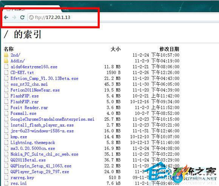
Task: Open the res.ini file link
Action: [x=19, y=183]
